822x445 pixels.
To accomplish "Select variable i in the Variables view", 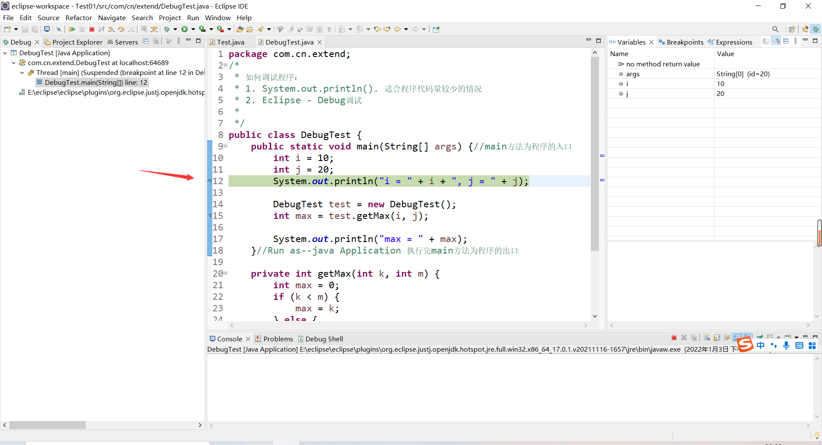I will [627, 84].
